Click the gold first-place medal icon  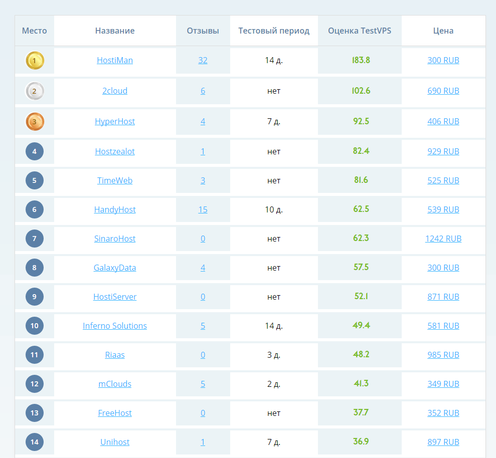[35, 61]
